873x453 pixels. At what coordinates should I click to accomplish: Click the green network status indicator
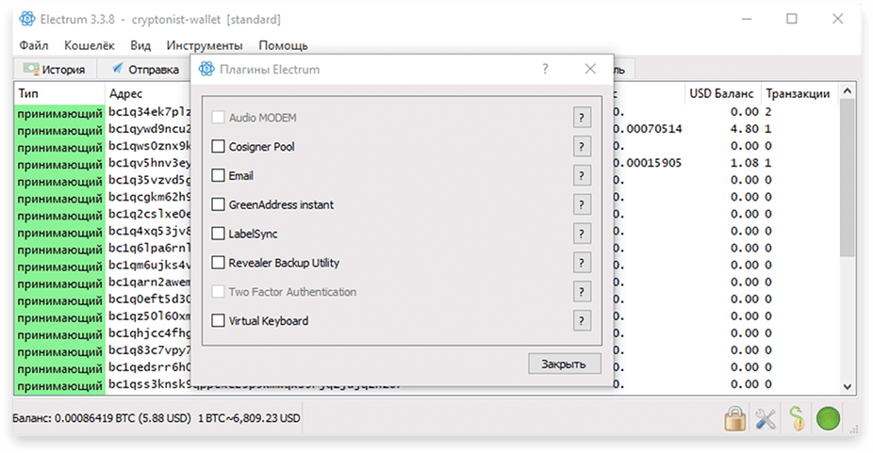coord(828,418)
